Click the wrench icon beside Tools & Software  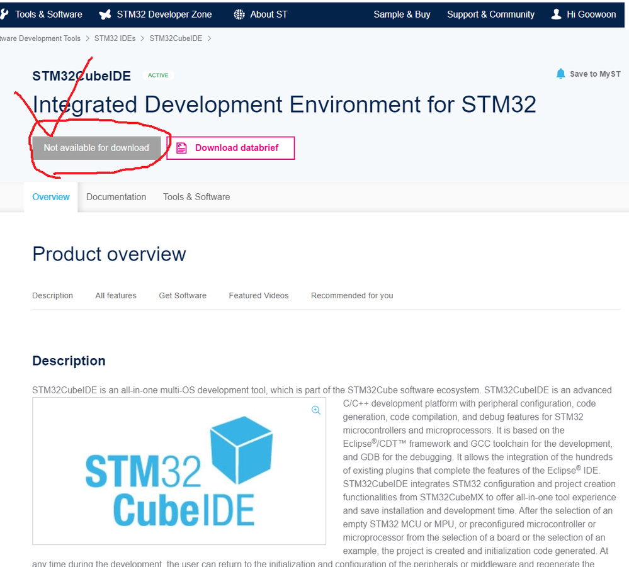tap(4, 14)
